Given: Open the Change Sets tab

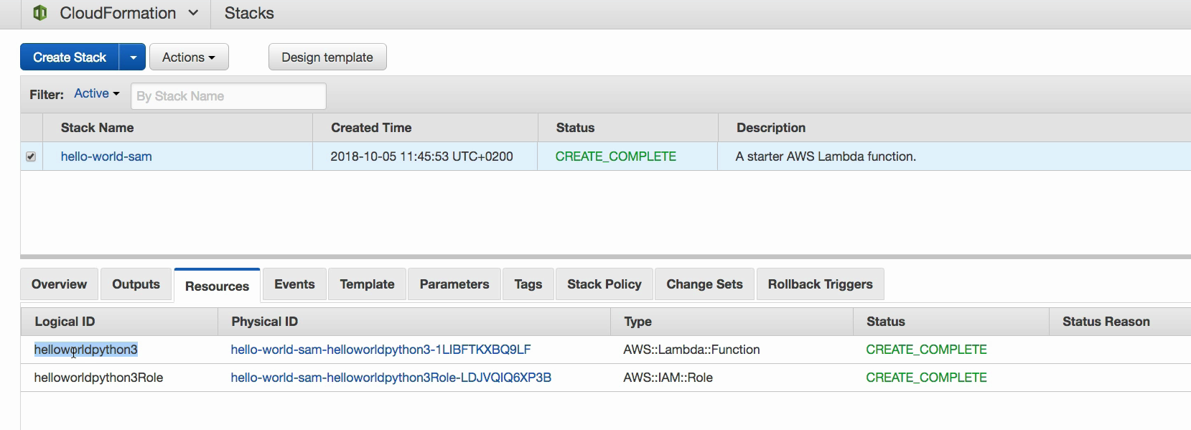Looking at the screenshot, I should point(704,284).
